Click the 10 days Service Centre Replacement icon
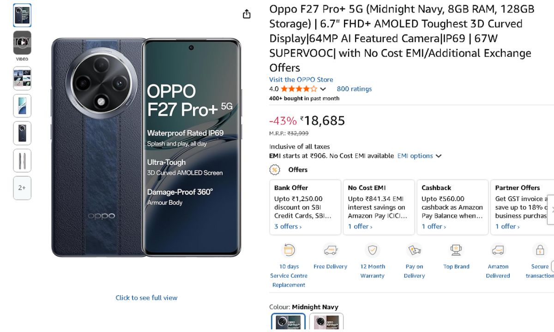 point(289,250)
